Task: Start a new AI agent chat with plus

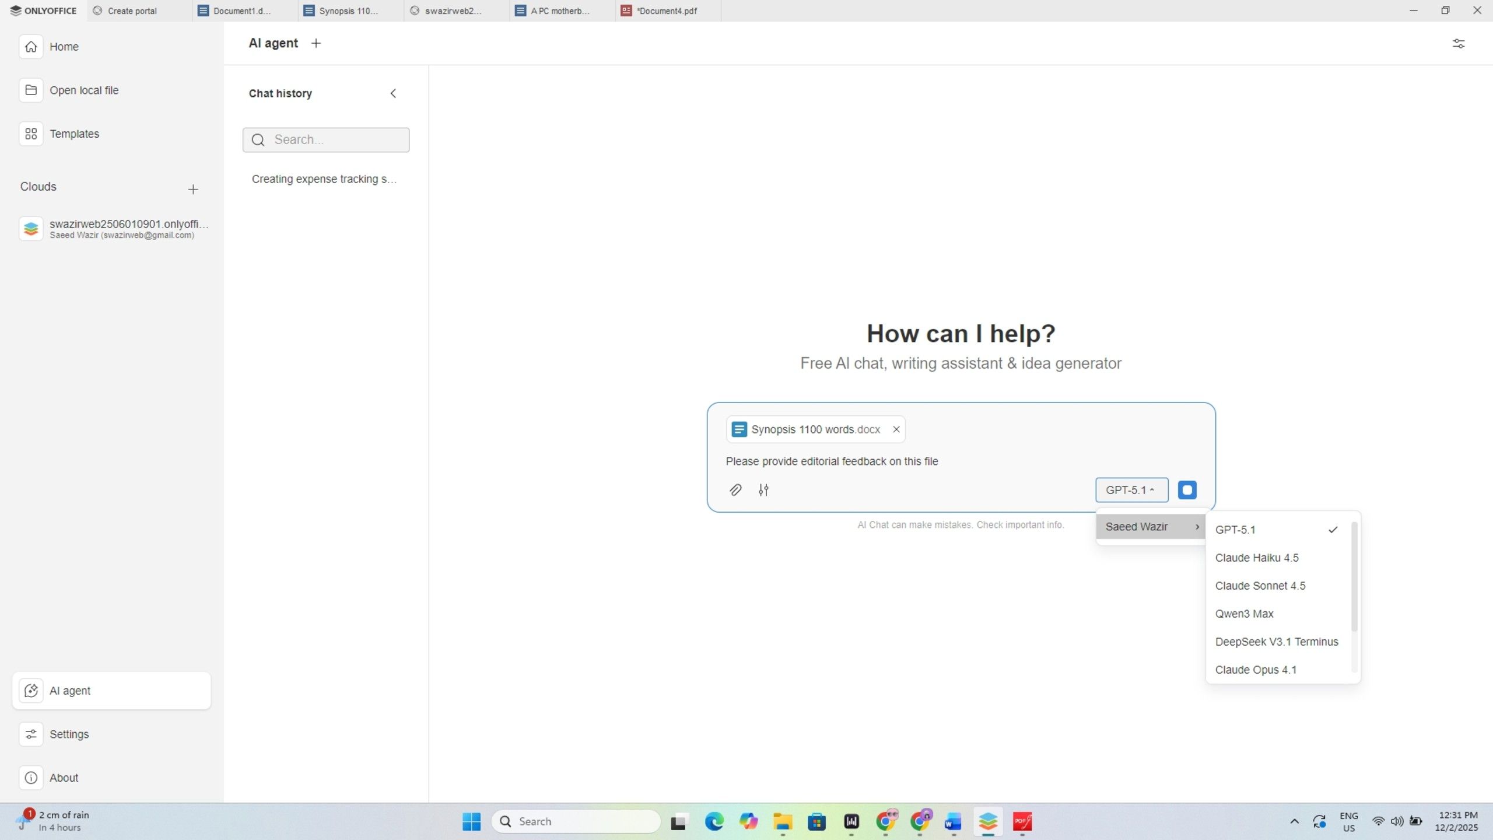Action: (x=316, y=43)
